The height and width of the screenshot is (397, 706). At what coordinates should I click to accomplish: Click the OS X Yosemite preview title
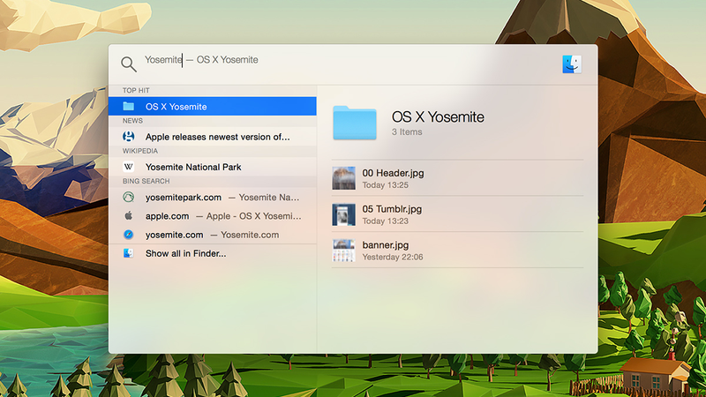438,117
